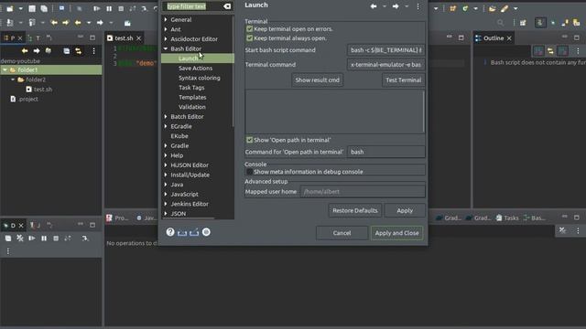Open Package Explorer view menu
Viewport: 586px width, 329px height.
point(93,51)
